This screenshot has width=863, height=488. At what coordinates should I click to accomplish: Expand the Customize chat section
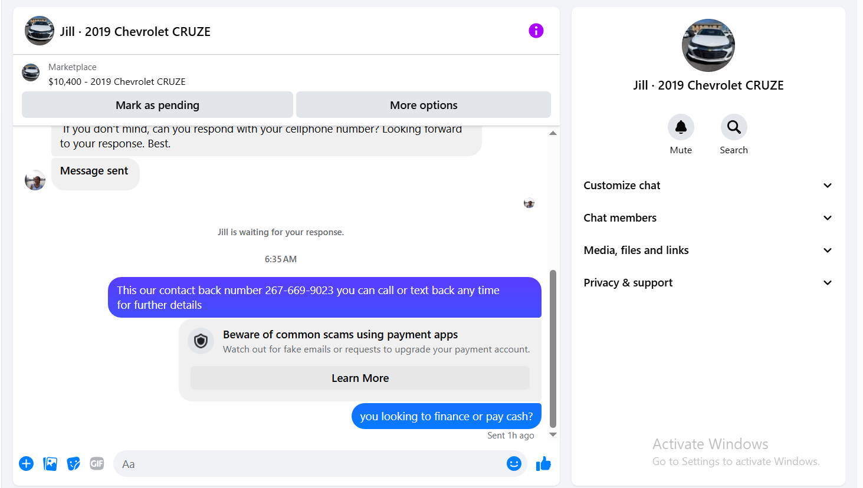708,186
